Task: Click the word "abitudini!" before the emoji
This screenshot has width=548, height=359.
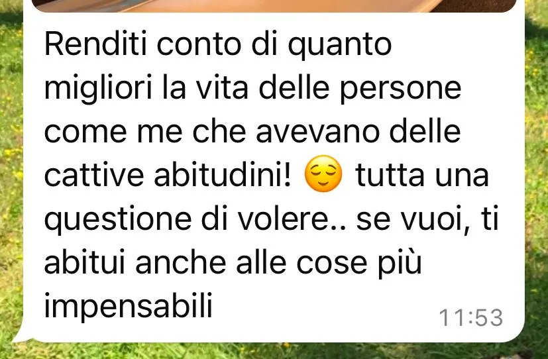Action: [x=223, y=175]
